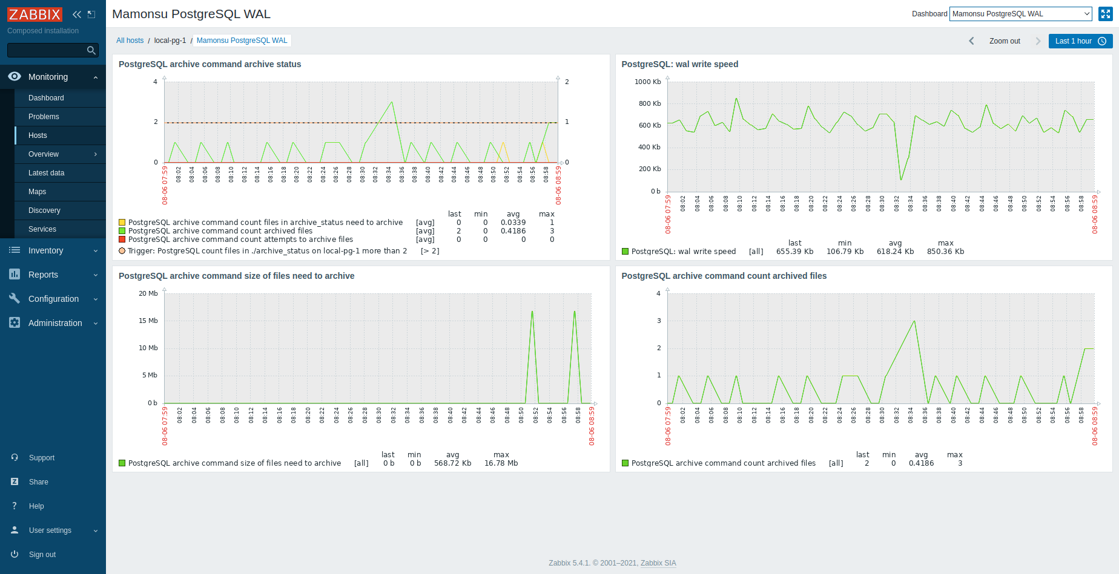This screenshot has height=574, width=1119.
Task: Click the 850.36 Kb max value
Action: 945,252
